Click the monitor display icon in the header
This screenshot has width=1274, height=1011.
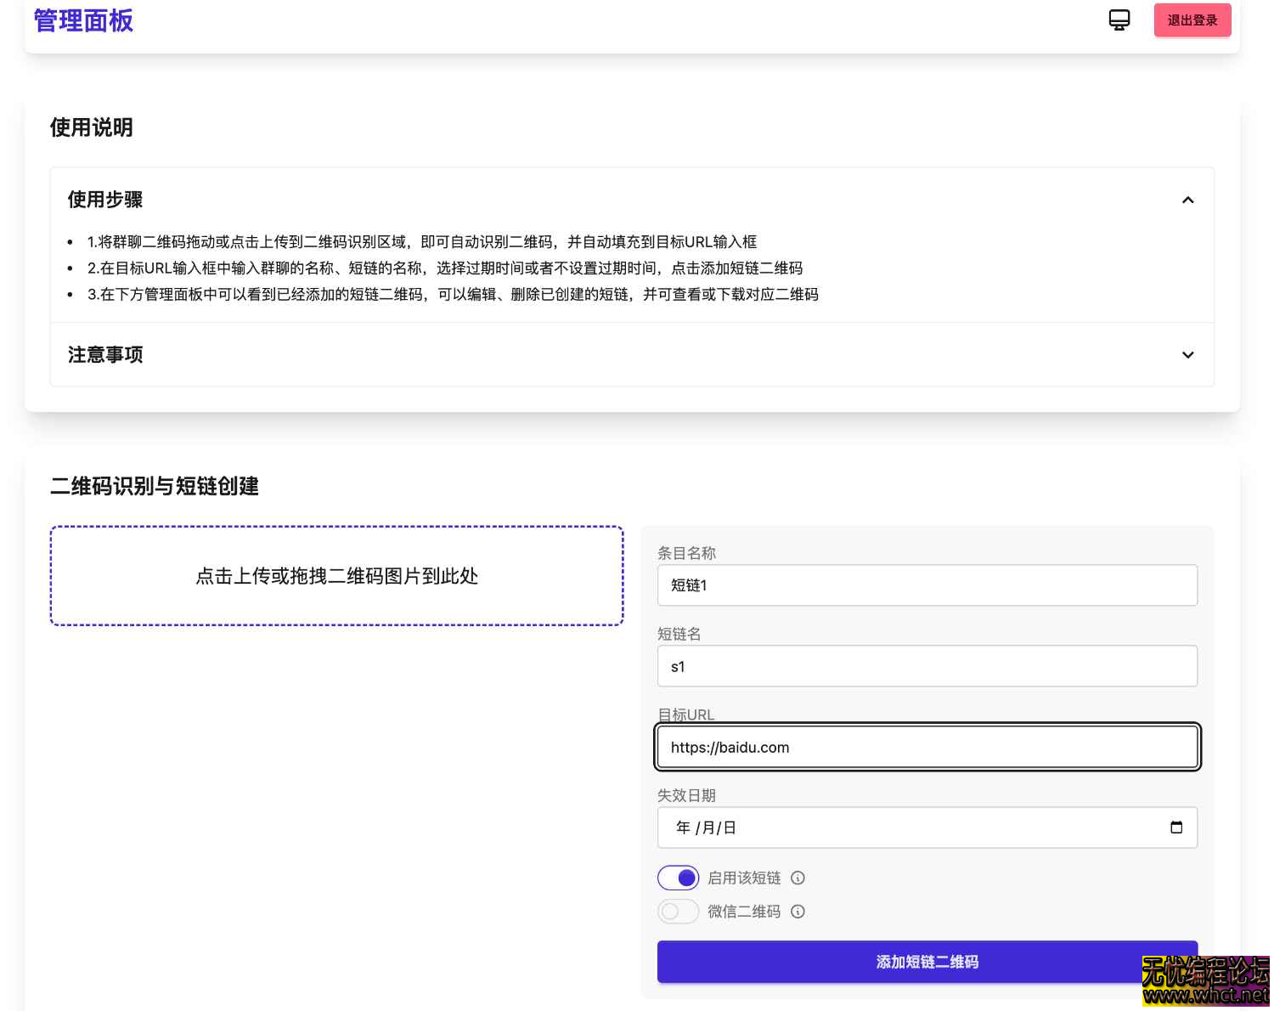[1119, 19]
